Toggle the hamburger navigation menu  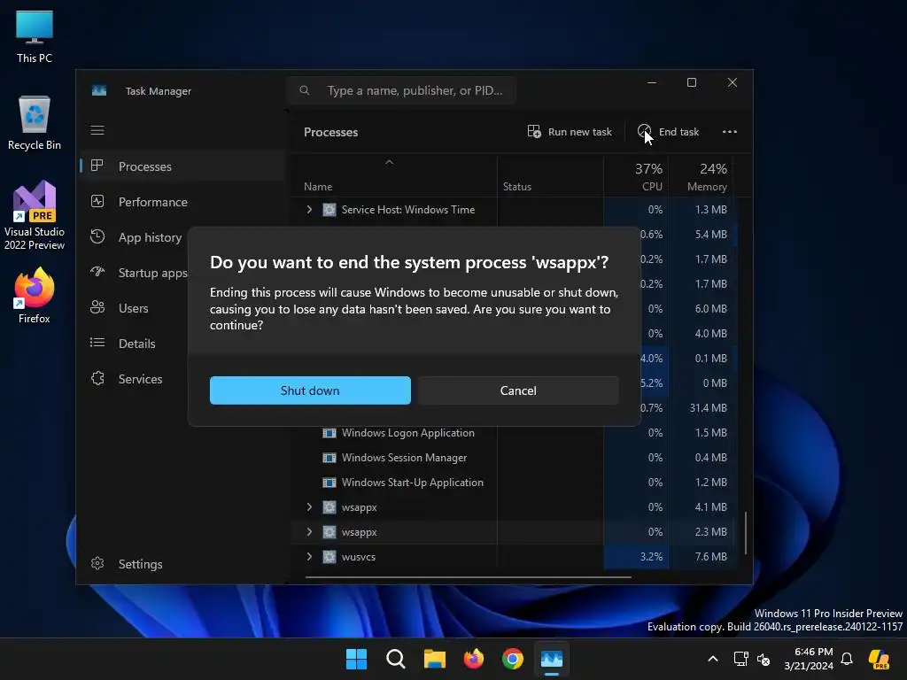click(x=97, y=130)
